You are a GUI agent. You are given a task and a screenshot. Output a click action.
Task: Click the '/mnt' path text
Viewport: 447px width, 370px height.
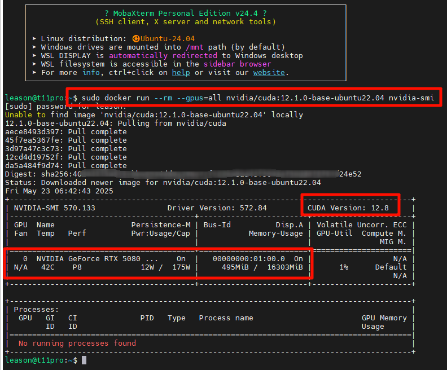pyautogui.click(x=195, y=47)
